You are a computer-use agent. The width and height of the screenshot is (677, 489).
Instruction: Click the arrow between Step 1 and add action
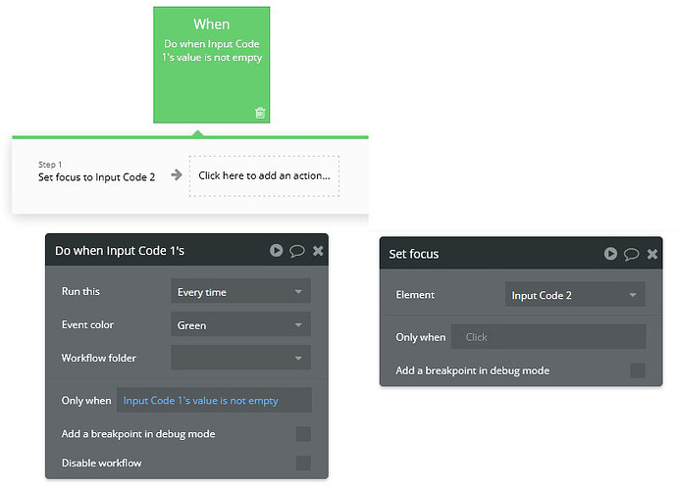pyautogui.click(x=177, y=175)
